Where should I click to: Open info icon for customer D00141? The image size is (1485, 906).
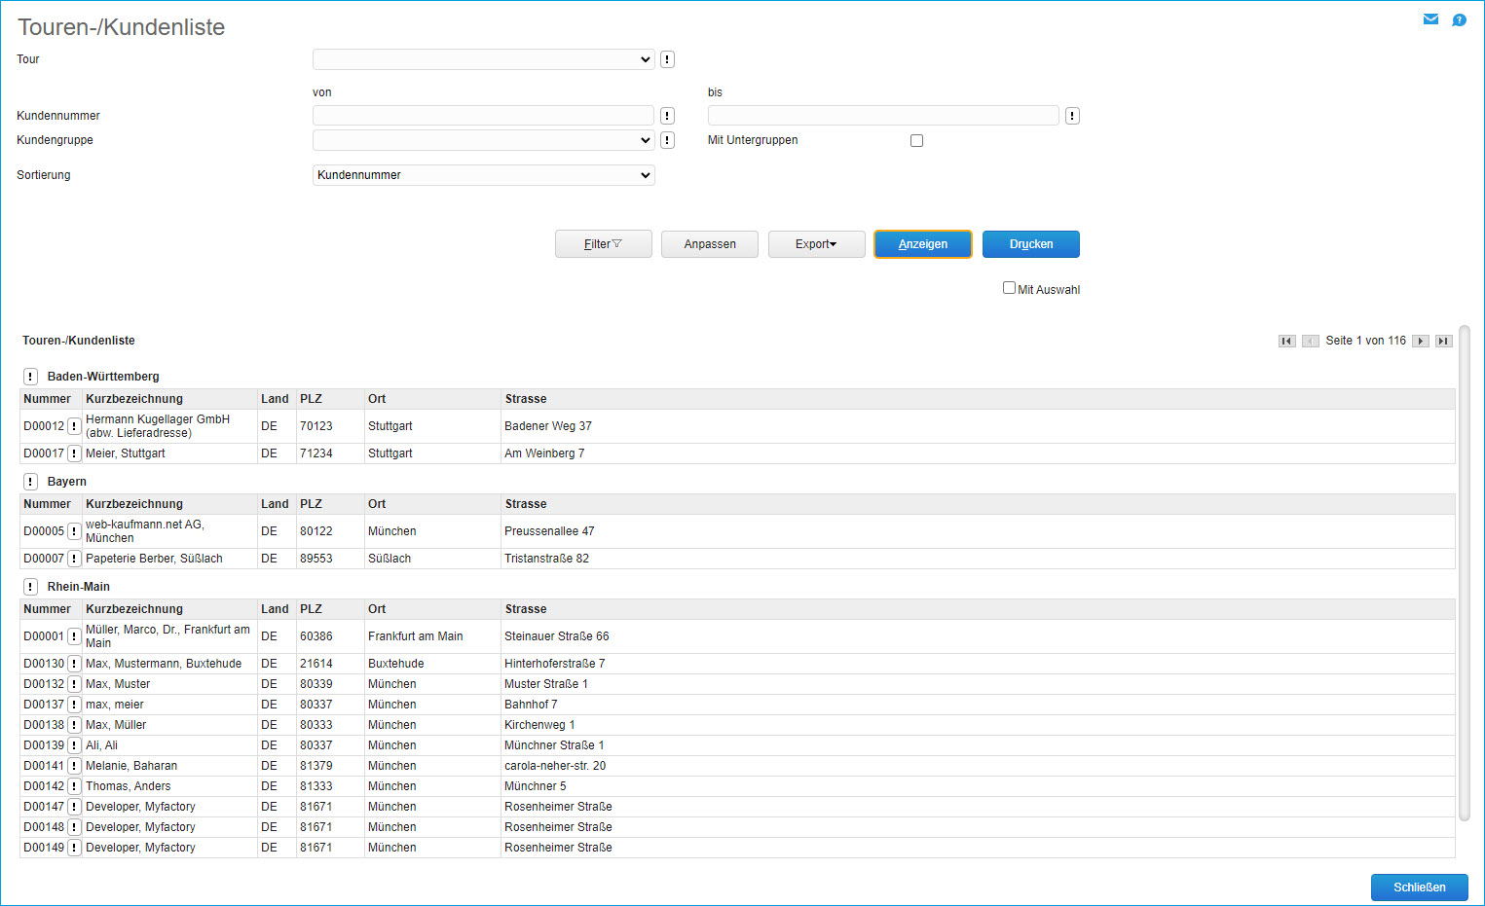coord(74,766)
